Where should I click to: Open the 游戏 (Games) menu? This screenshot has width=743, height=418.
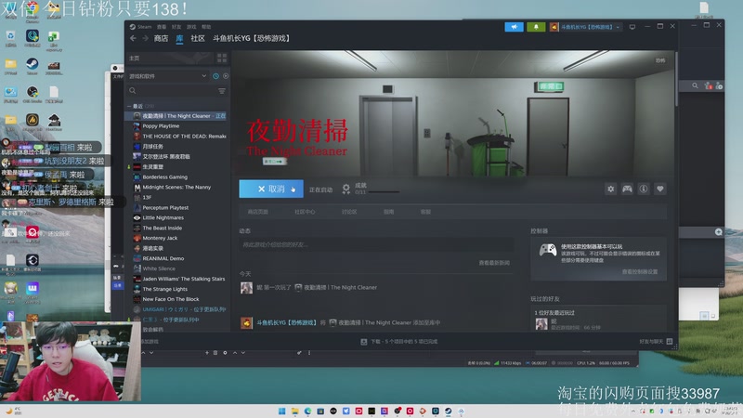(x=191, y=27)
